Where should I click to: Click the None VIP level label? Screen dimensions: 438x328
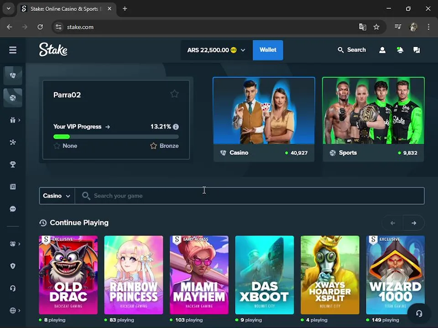pyautogui.click(x=70, y=146)
